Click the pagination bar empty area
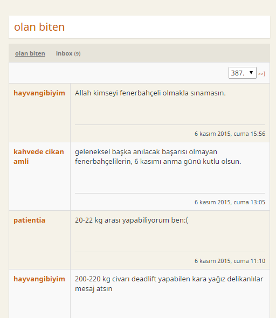276x318 pixels. pyautogui.click(x=119, y=73)
